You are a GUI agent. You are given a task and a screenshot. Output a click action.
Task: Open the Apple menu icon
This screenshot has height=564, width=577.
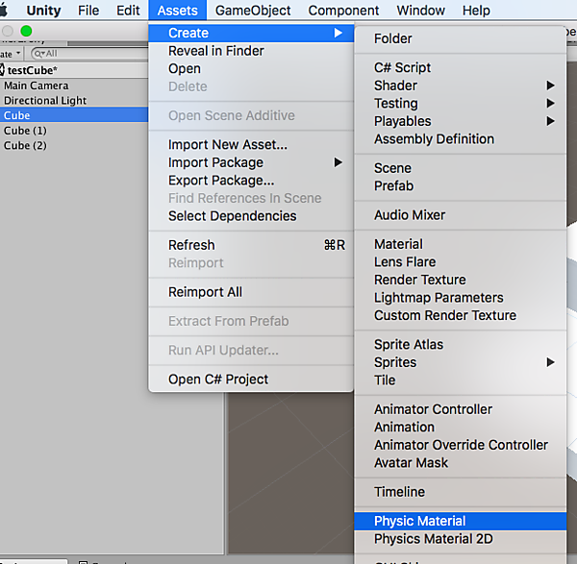3,11
